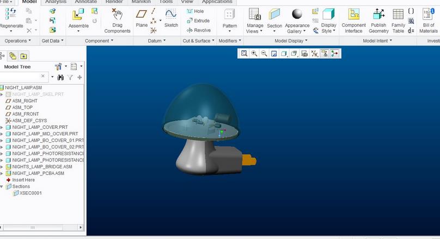Click the Model Tree horizontal scrollbar right arrow
The height and width of the screenshot is (239, 440).
point(81,227)
